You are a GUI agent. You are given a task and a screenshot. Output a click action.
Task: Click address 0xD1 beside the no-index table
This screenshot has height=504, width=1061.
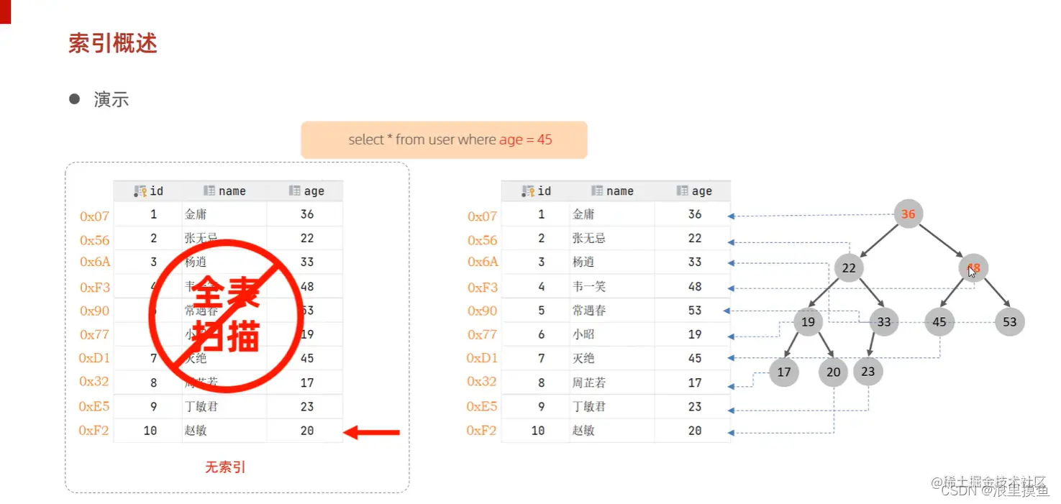[x=94, y=358]
